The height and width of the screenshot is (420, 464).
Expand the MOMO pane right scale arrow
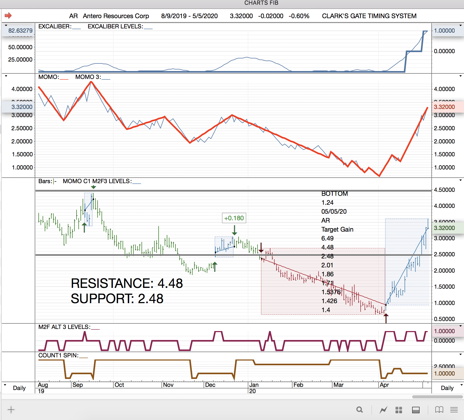(460, 76)
